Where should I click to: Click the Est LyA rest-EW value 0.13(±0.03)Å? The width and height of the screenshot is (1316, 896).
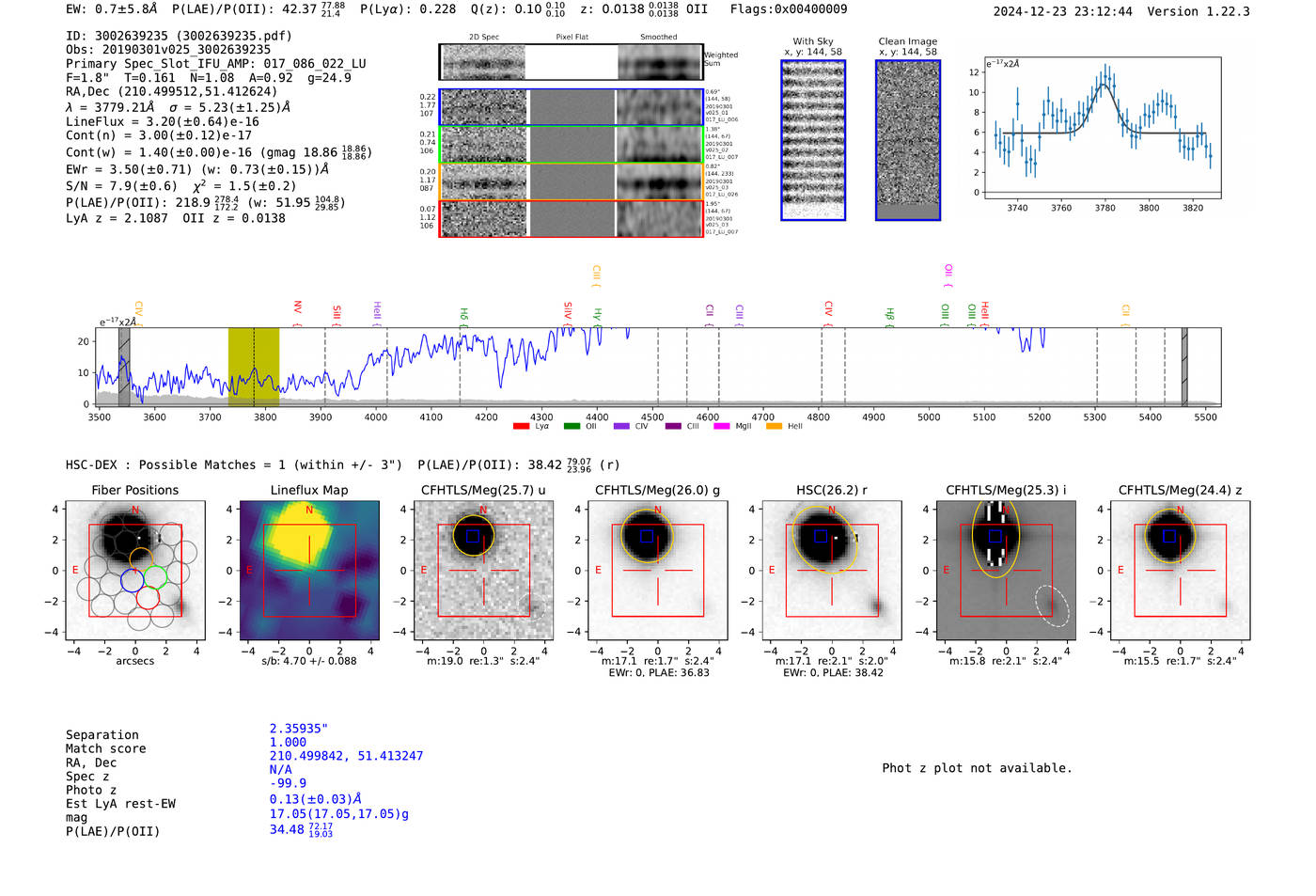[316, 799]
